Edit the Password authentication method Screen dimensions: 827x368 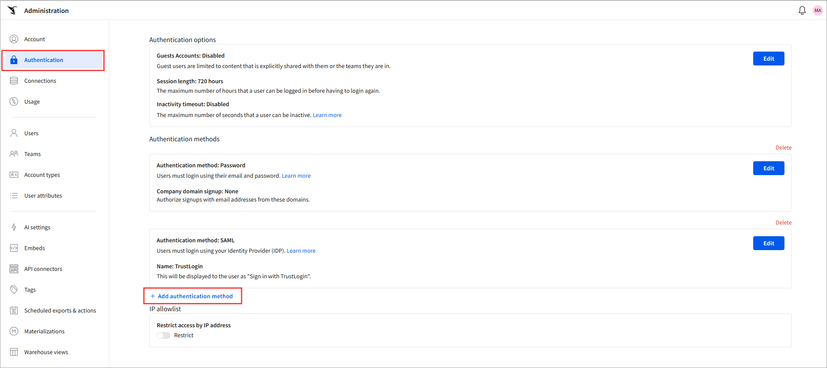tap(768, 168)
